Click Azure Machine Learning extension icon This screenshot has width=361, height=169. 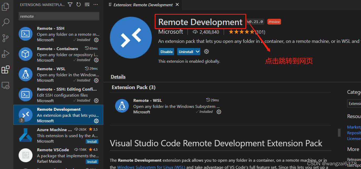[25, 135]
